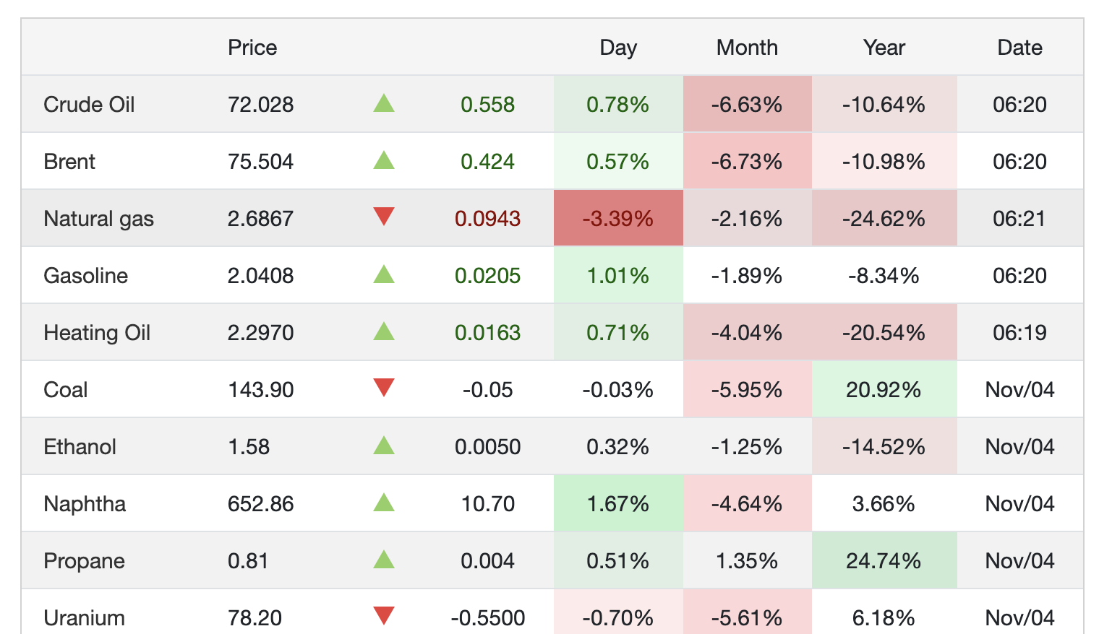Click the Coal month change -5.95%
The width and height of the screenshot is (1099, 634).
tap(747, 390)
